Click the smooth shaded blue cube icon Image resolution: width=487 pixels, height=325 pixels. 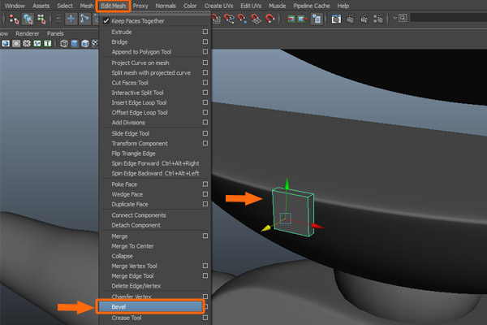pos(75,44)
